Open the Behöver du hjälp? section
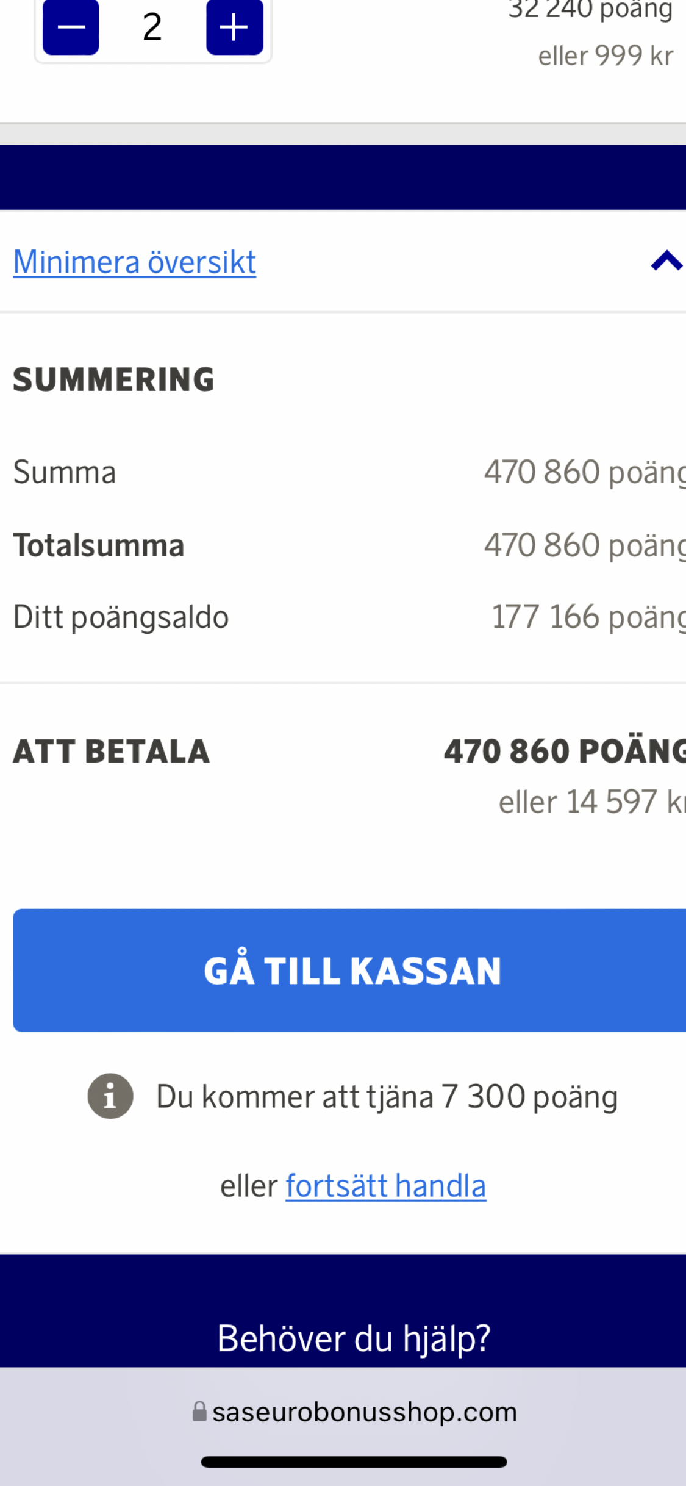The width and height of the screenshot is (686, 1486). [354, 1338]
